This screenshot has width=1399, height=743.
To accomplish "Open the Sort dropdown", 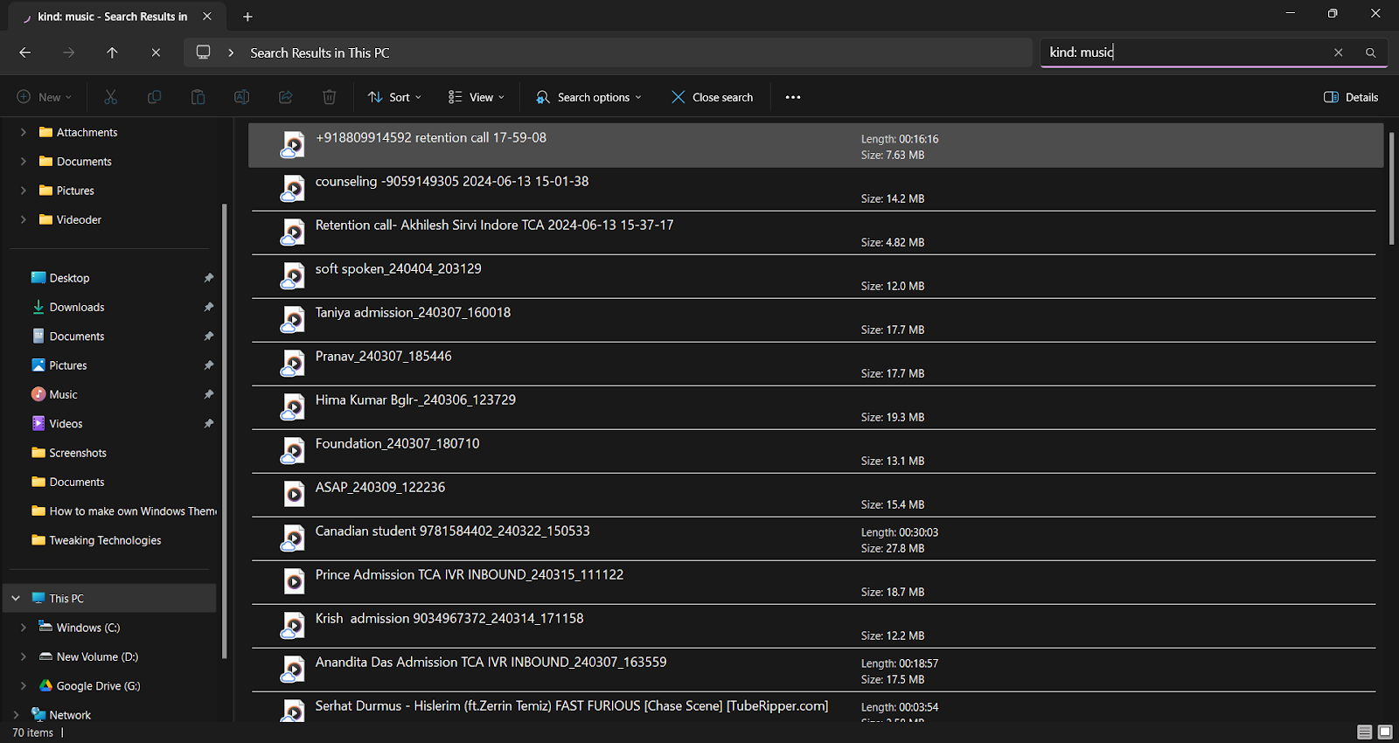I will (394, 97).
